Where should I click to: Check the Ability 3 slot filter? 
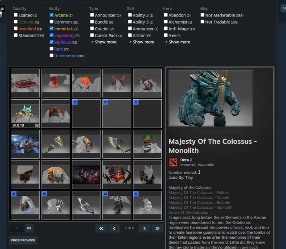[130, 22]
